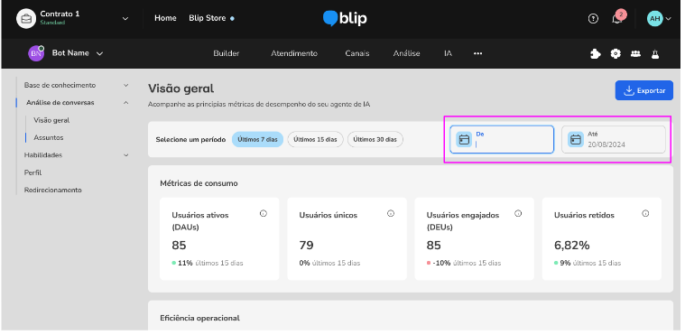The image size is (685, 335).
Task: Open the more options ellipsis menu
Action: click(478, 53)
